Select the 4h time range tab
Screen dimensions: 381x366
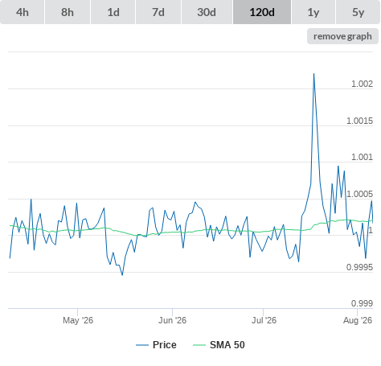[x=23, y=12]
